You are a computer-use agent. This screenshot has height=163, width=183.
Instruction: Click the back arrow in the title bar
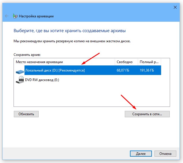(x=7, y=16)
